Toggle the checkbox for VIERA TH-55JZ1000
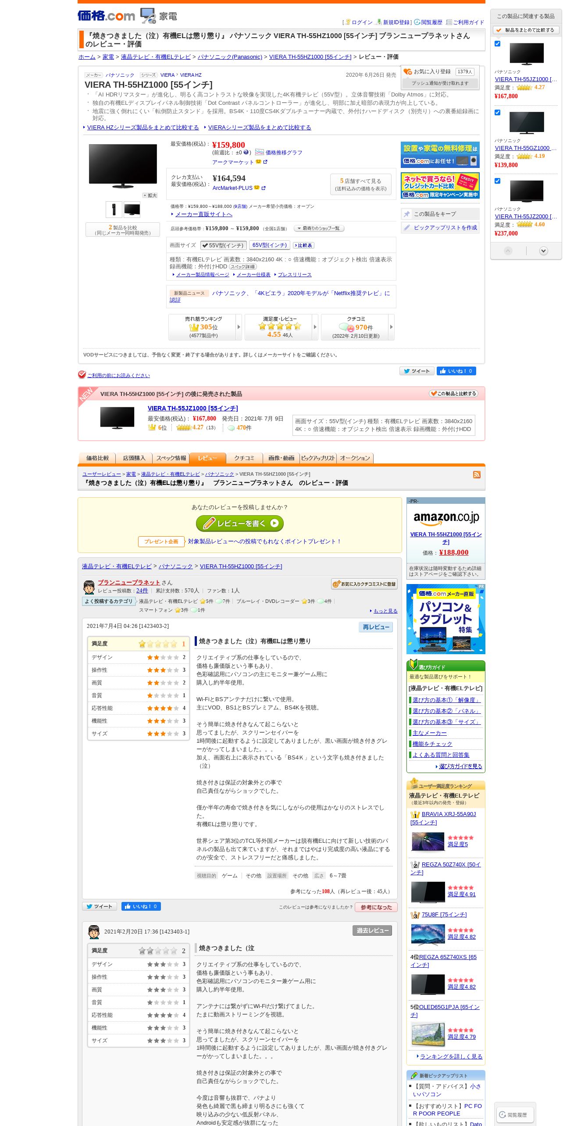The height and width of the screenshot is (1126, 563). pos(497,44)
